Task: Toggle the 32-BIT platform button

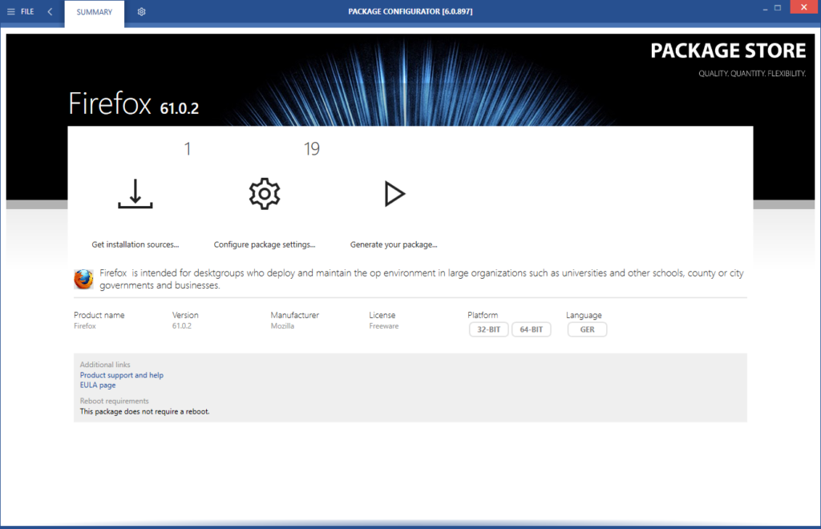Action: coord(488,329)
